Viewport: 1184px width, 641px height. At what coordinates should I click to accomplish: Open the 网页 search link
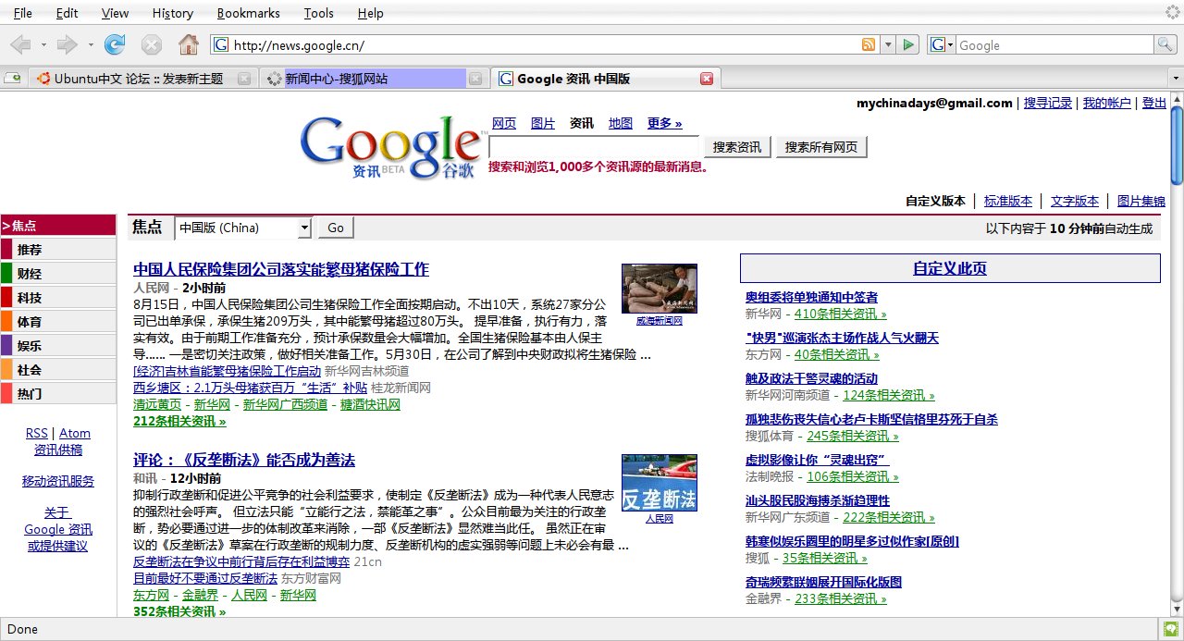[504, 123]
